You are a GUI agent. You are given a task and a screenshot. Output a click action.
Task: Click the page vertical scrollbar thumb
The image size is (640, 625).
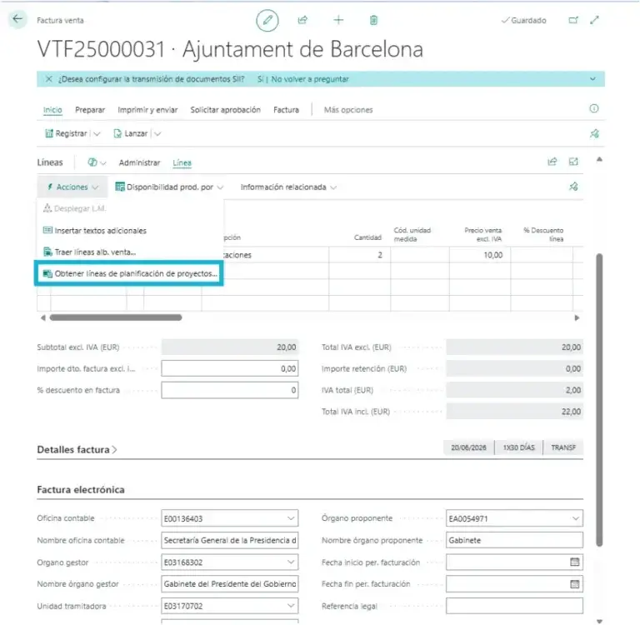pos(599,400)
